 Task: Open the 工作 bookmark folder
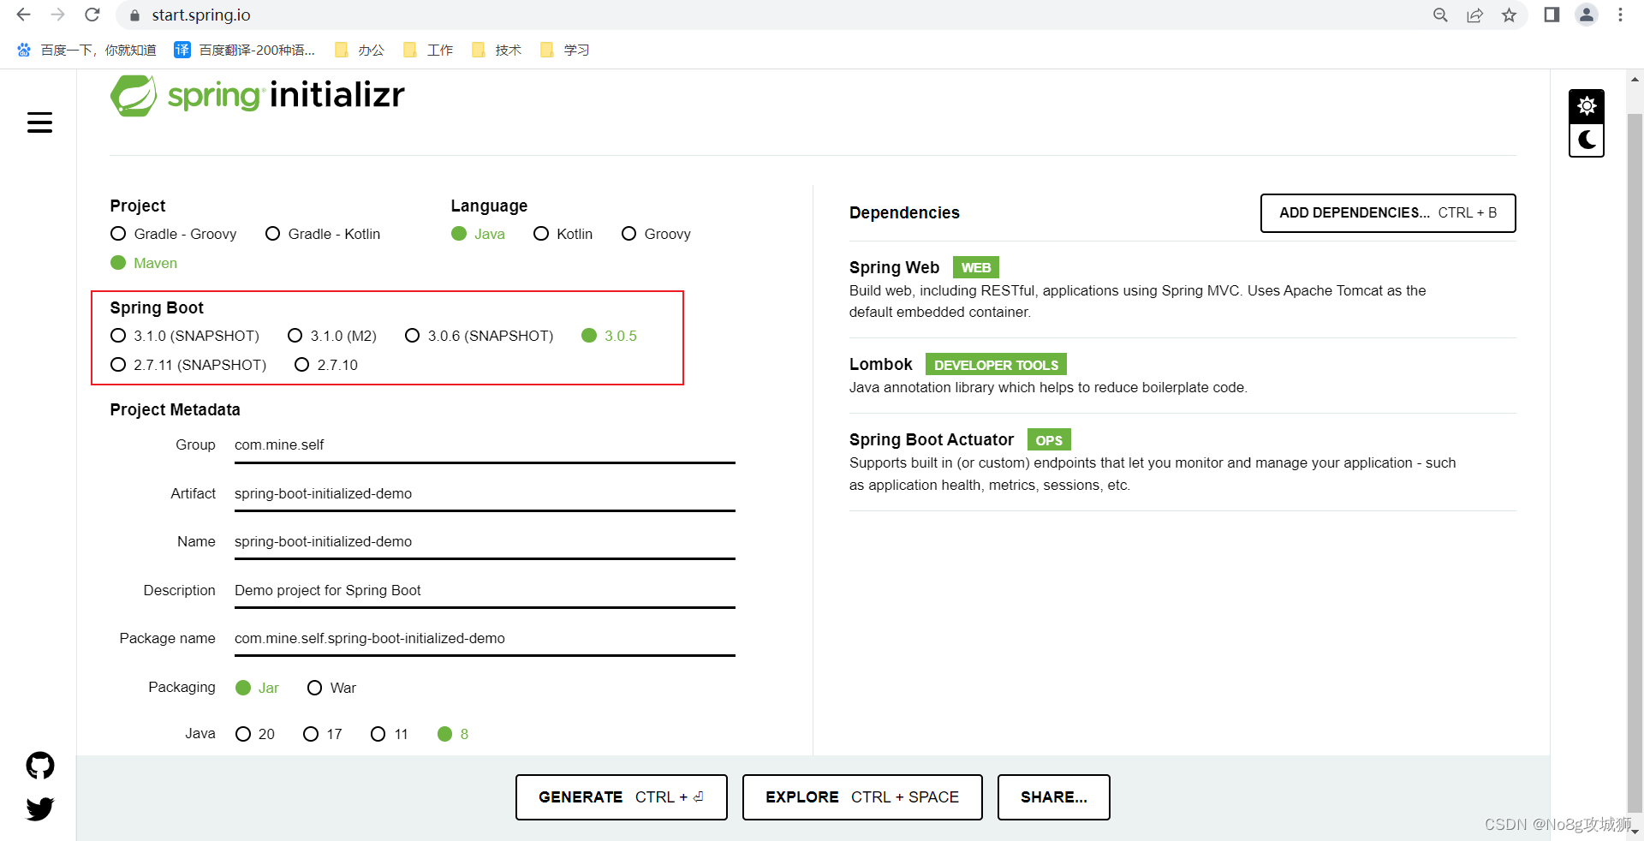click(x=428, y=50)
